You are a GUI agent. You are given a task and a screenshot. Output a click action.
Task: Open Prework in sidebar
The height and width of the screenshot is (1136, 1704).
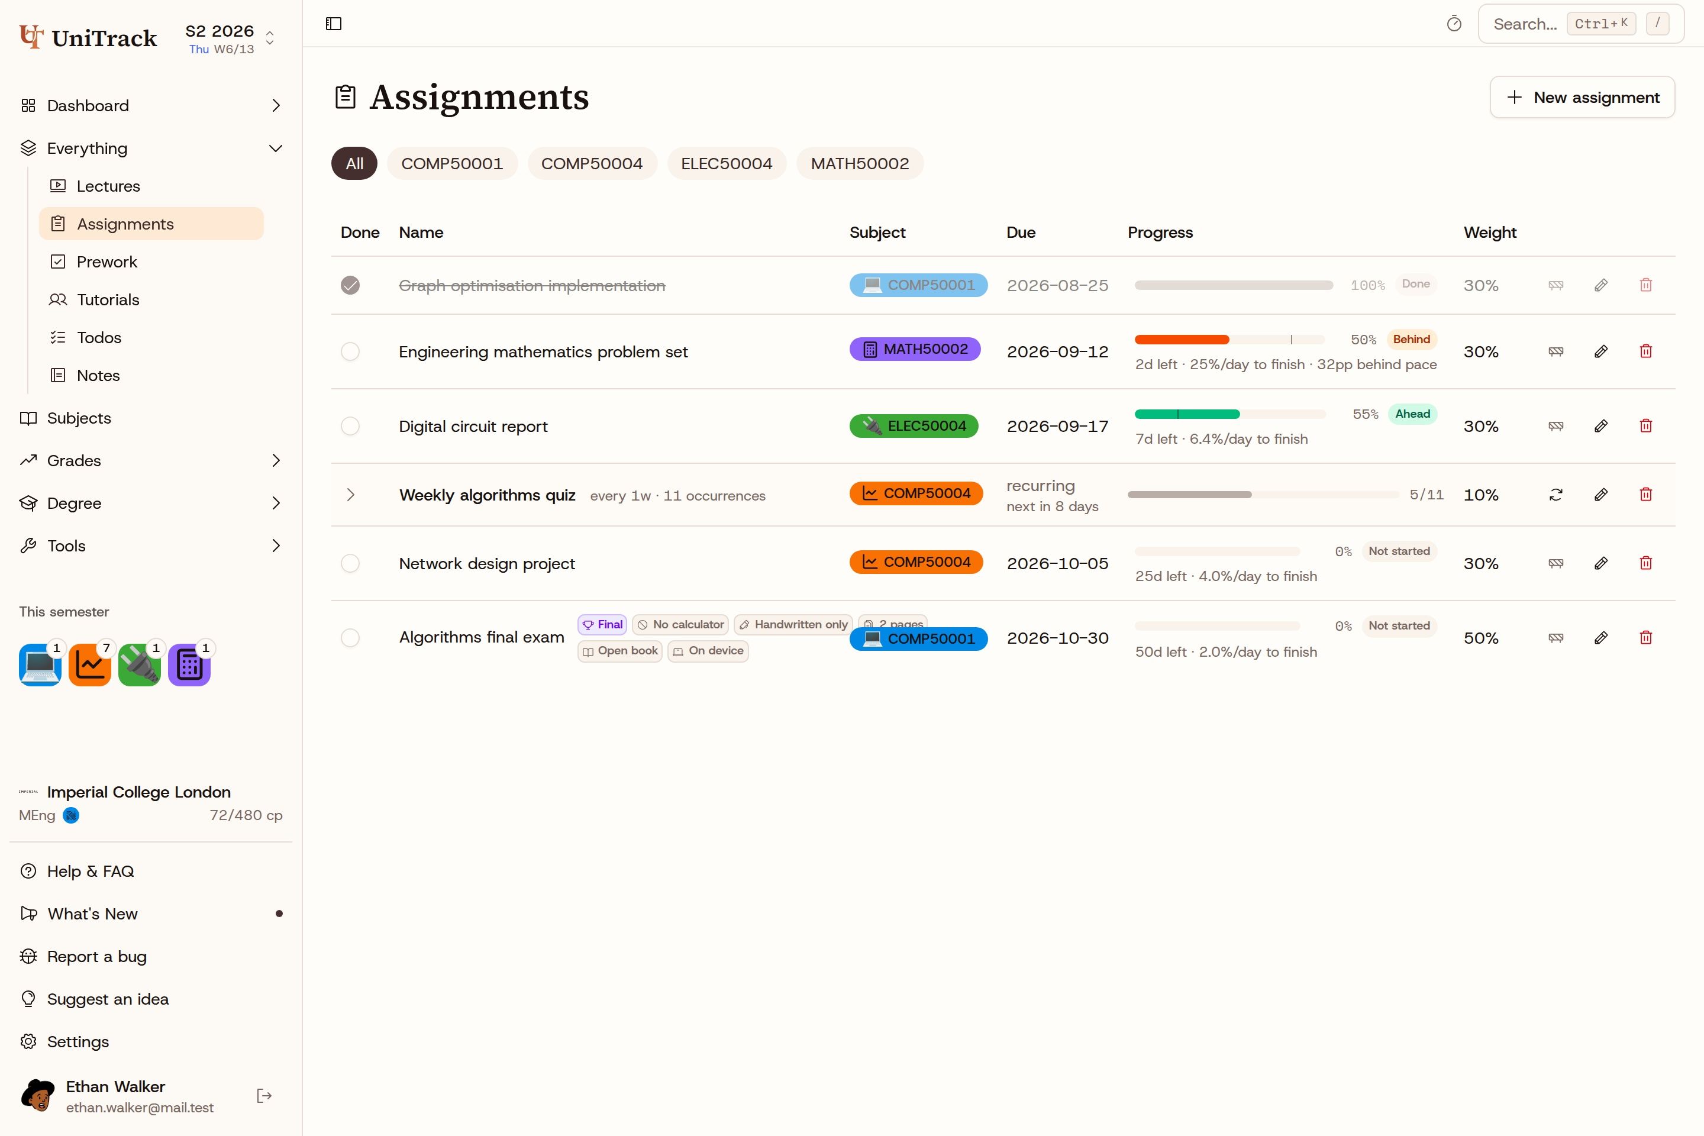151,262
